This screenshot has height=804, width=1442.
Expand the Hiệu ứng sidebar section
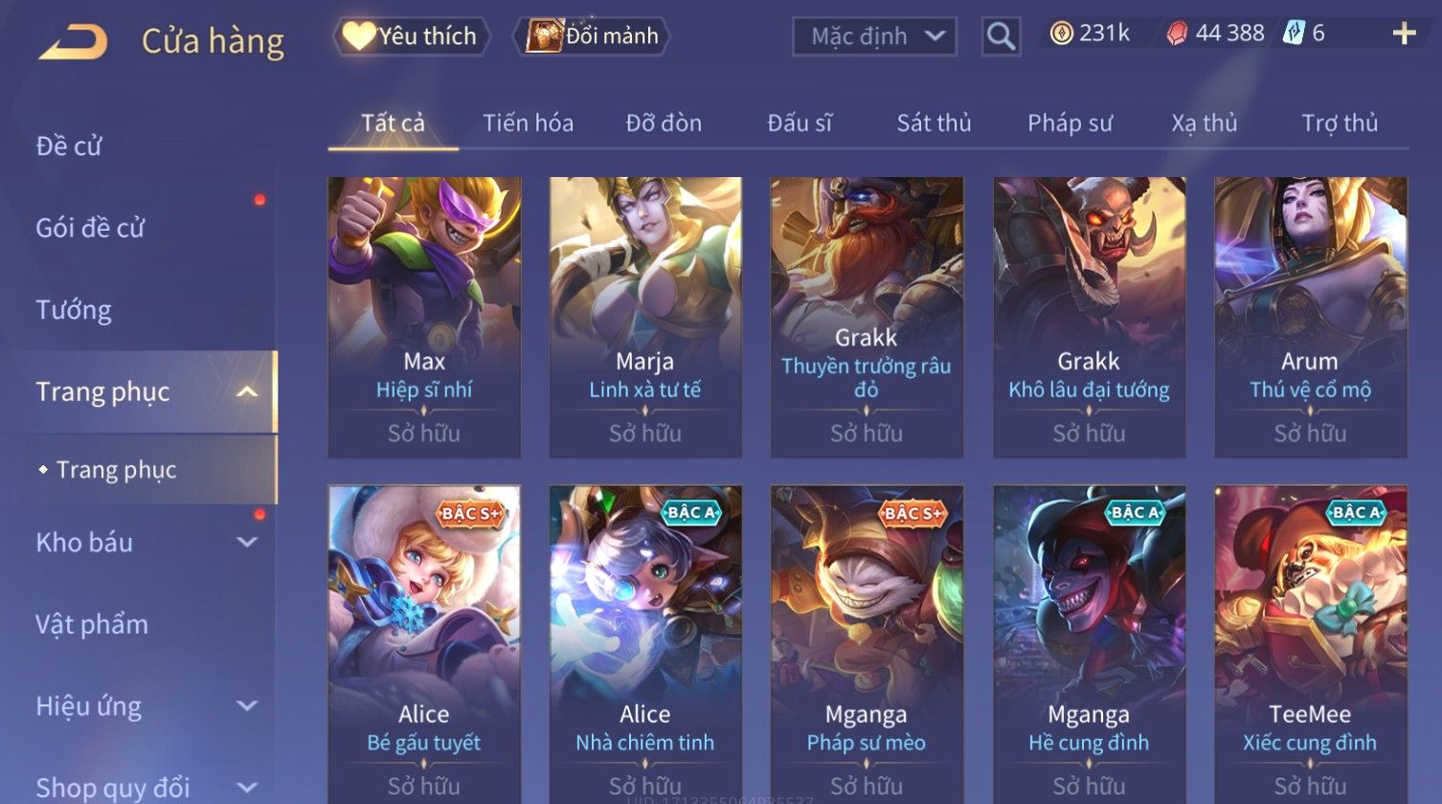(247, 706)
